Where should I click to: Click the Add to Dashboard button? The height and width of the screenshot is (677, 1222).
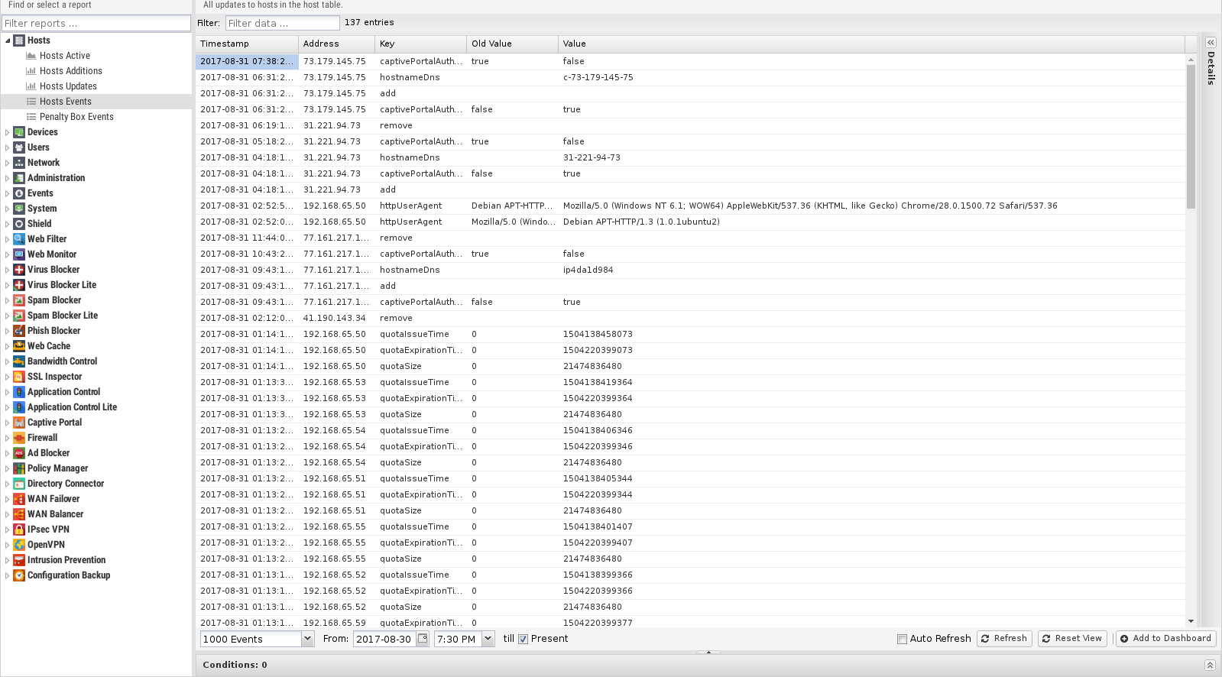pyautogui.click(x=1165, y=638)
